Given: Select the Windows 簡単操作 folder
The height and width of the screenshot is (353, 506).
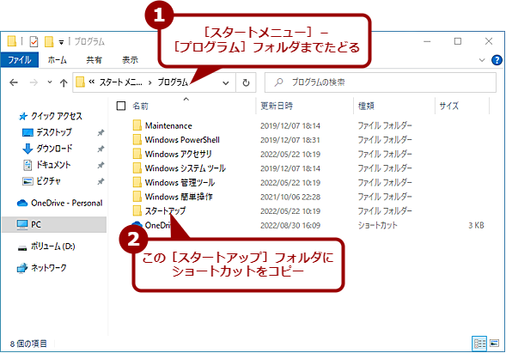Looking at the screenshot, I should pos(179,197).
